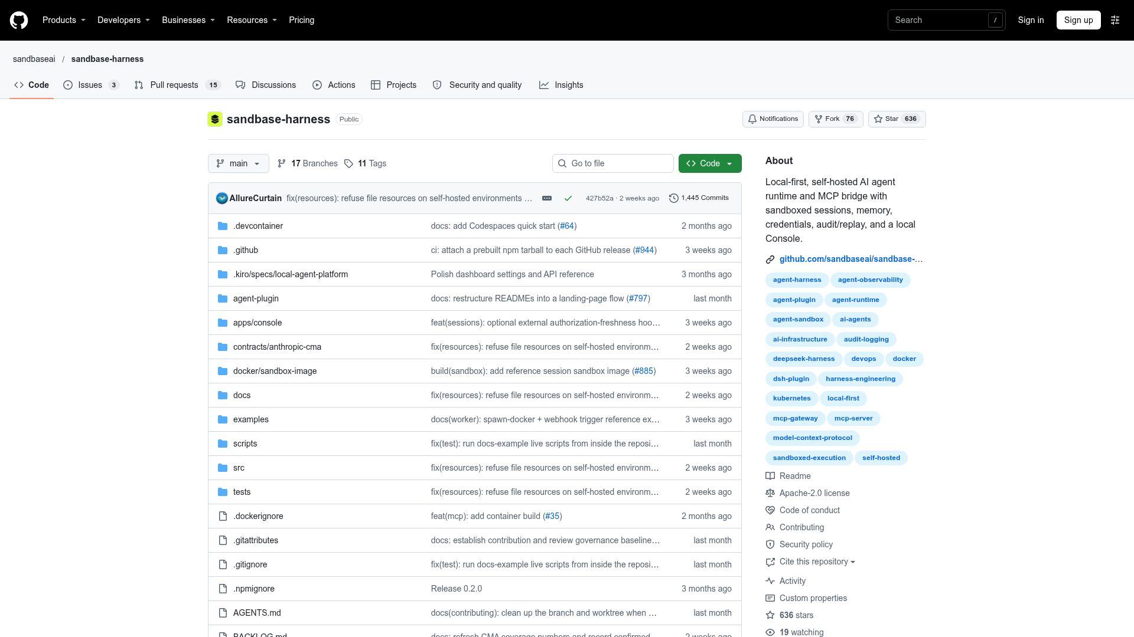Screen dimensions: 1134x637
Task: Click the branch icon beside 17 Branches
Action: click(282, 163)
